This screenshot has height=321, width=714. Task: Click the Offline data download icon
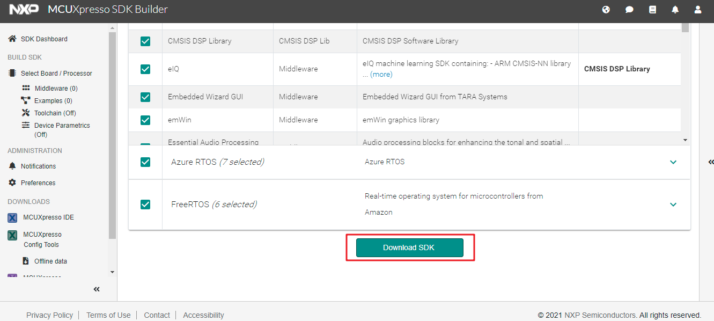26,261
